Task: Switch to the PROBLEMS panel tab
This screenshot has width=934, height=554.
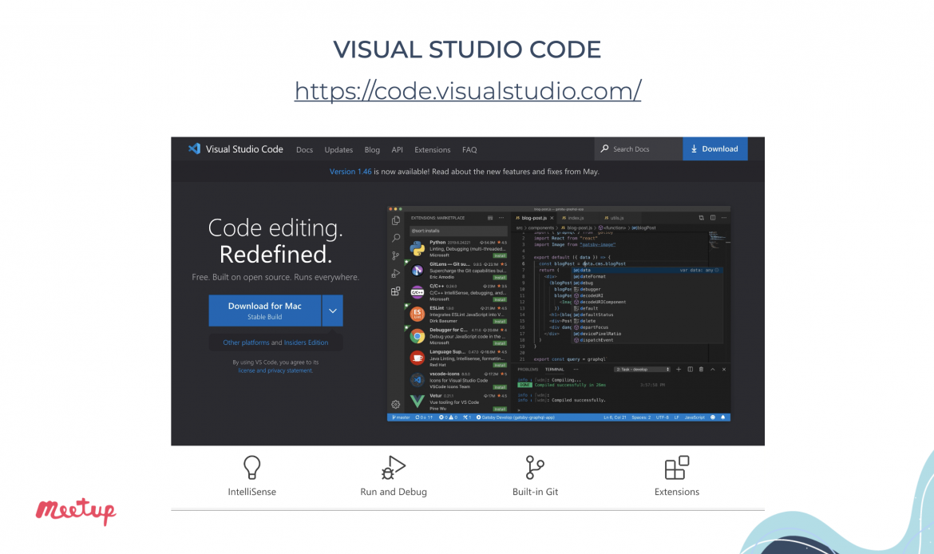Action: [528, 370]
